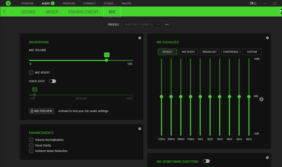Image resolution: width=282 pixels, height=167 pixels.
Task: Enable Ambient Noise Reduction checkbox
Action: 31,151
